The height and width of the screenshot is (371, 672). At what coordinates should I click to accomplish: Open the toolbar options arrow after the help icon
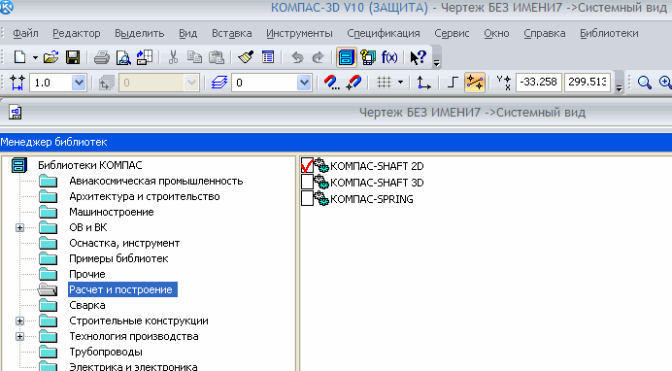[x=436, y=63]
